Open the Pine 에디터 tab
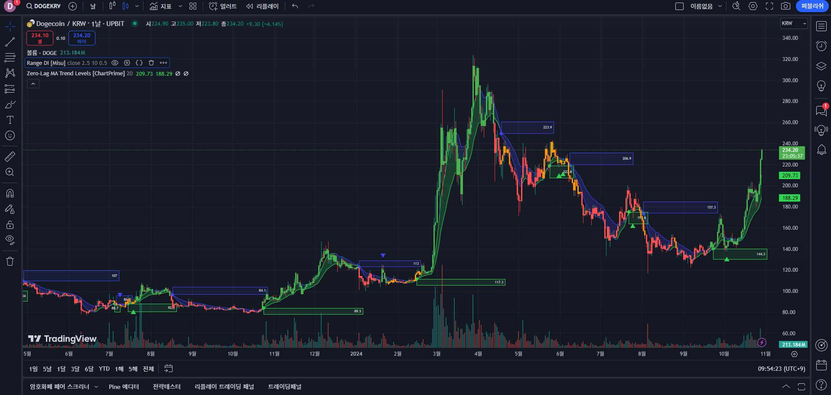Image resolution: width=831 pixels, height=395 pixels. coord(124,387)
